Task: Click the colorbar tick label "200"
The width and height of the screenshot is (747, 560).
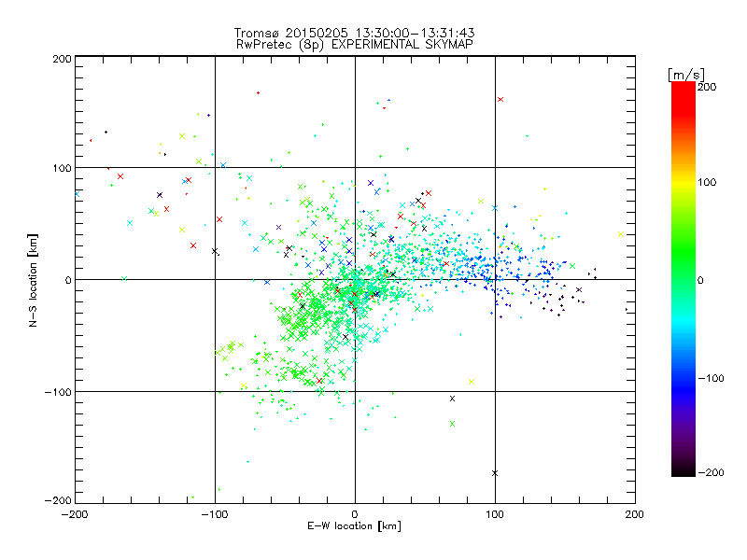Action: pyautogui.click(x=707, y=87)
